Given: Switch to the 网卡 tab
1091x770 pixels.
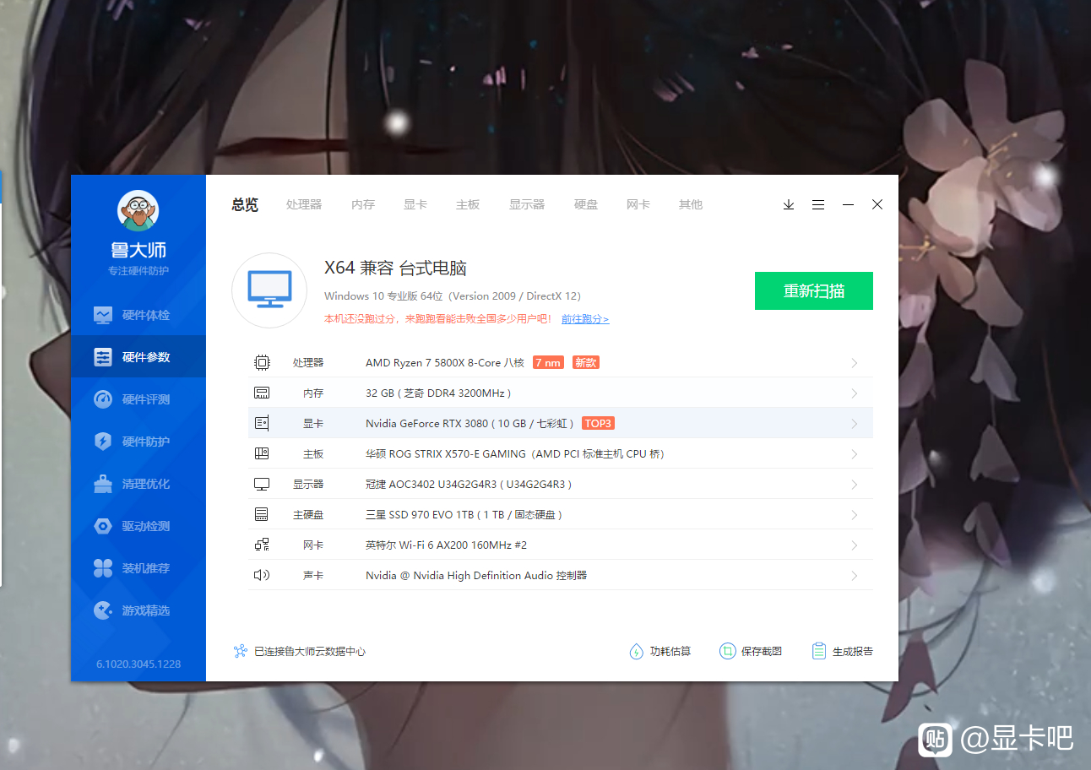Looking at the screenshot, I should (x=638, y=204).
